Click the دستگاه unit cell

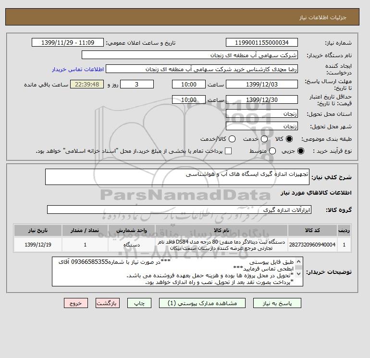pyautogui.click(x=132, y=245)
